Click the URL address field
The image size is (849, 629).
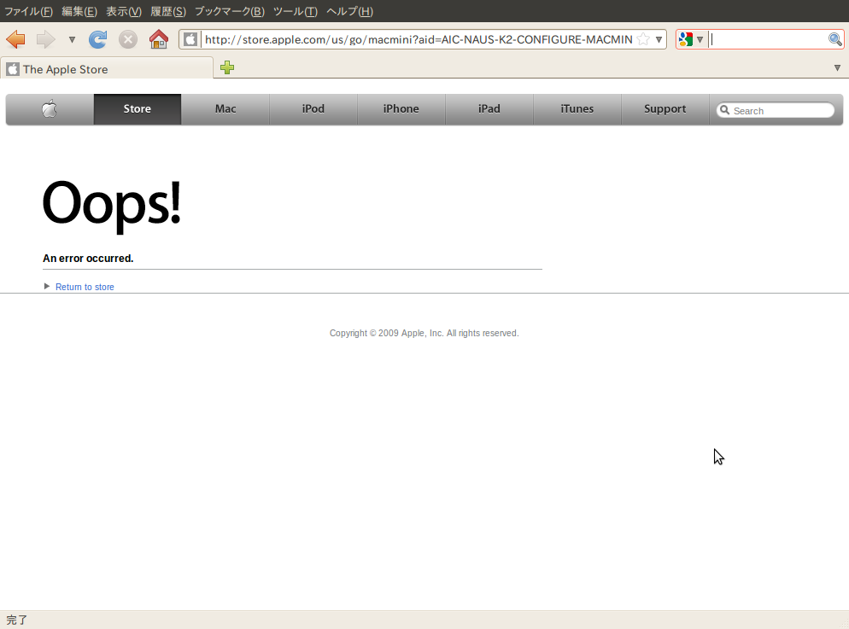[418, 39]
